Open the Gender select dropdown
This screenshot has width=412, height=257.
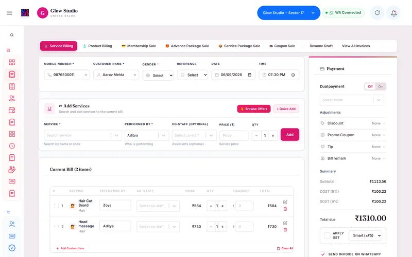(158, 75)
